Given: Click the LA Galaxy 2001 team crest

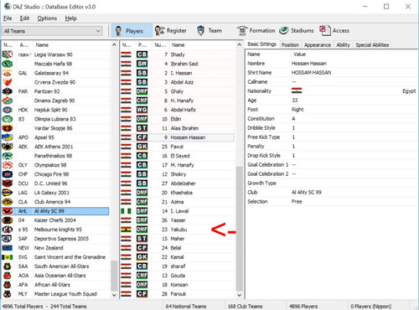Looking at the screenshot, I should [x=8, y=193].
